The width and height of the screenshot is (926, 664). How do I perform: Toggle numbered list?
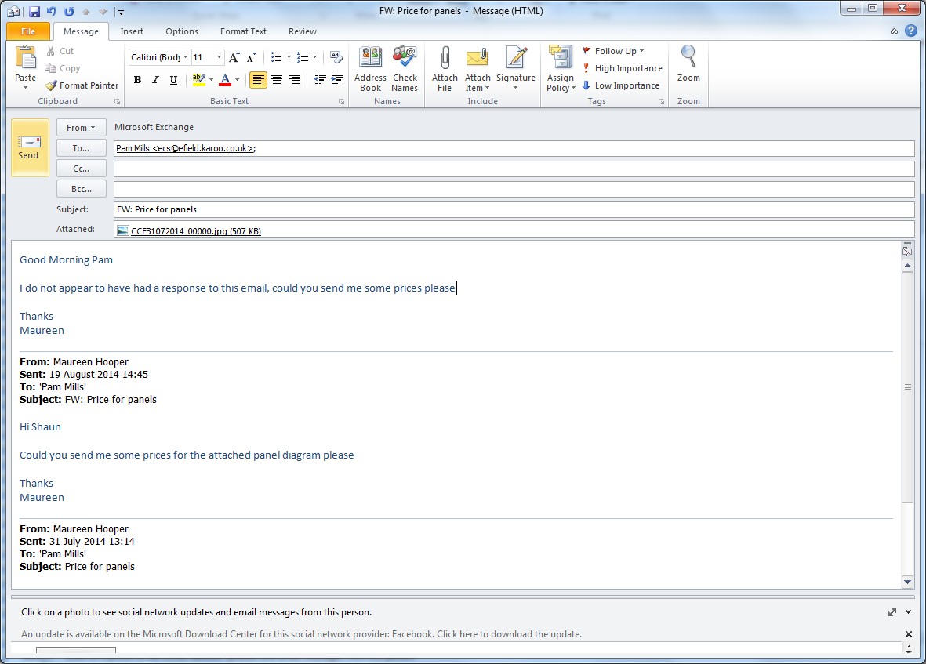click(x=303, y=57)
